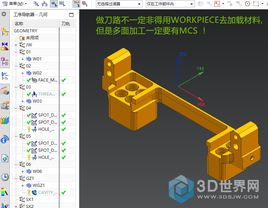
Task: Click the hexagon snap icon in toolbar
Action: click(248, 4)
